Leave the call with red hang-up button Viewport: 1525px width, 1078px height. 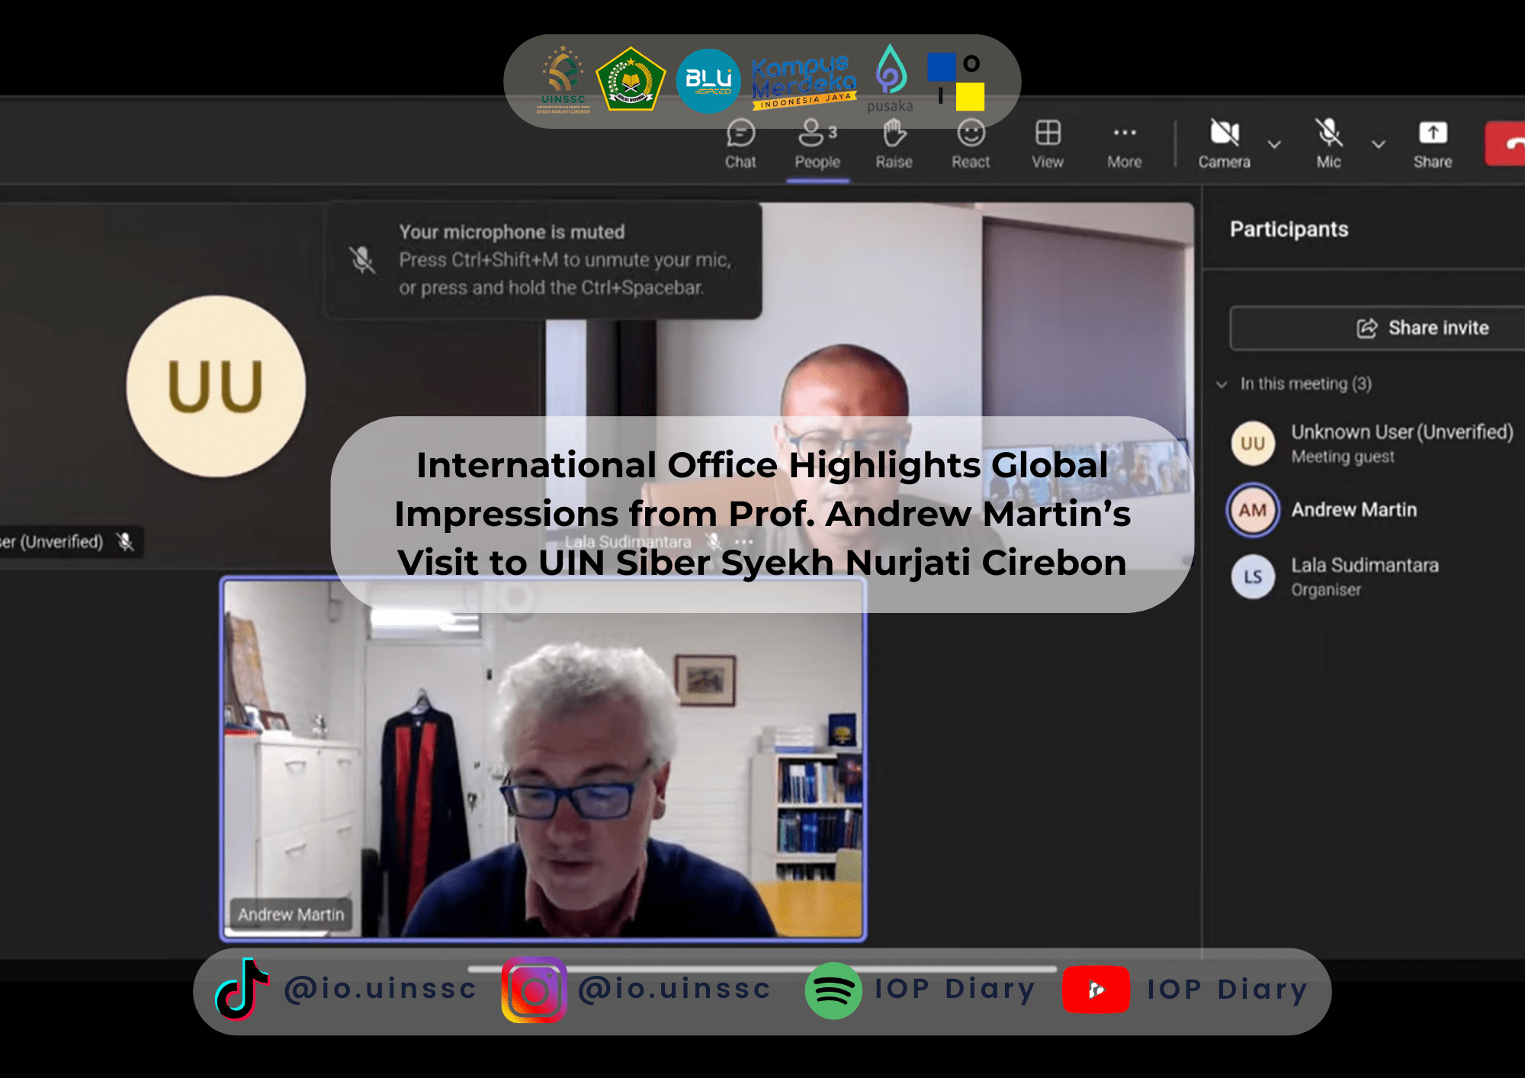pyautogui.click(x=1506, y=143)
